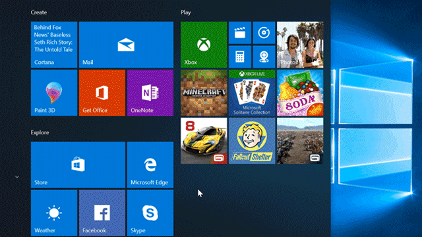Viewport: 422px width, 237px height.
Task: Expand the left-side chevron arrow
Action: tap(17, 177)
